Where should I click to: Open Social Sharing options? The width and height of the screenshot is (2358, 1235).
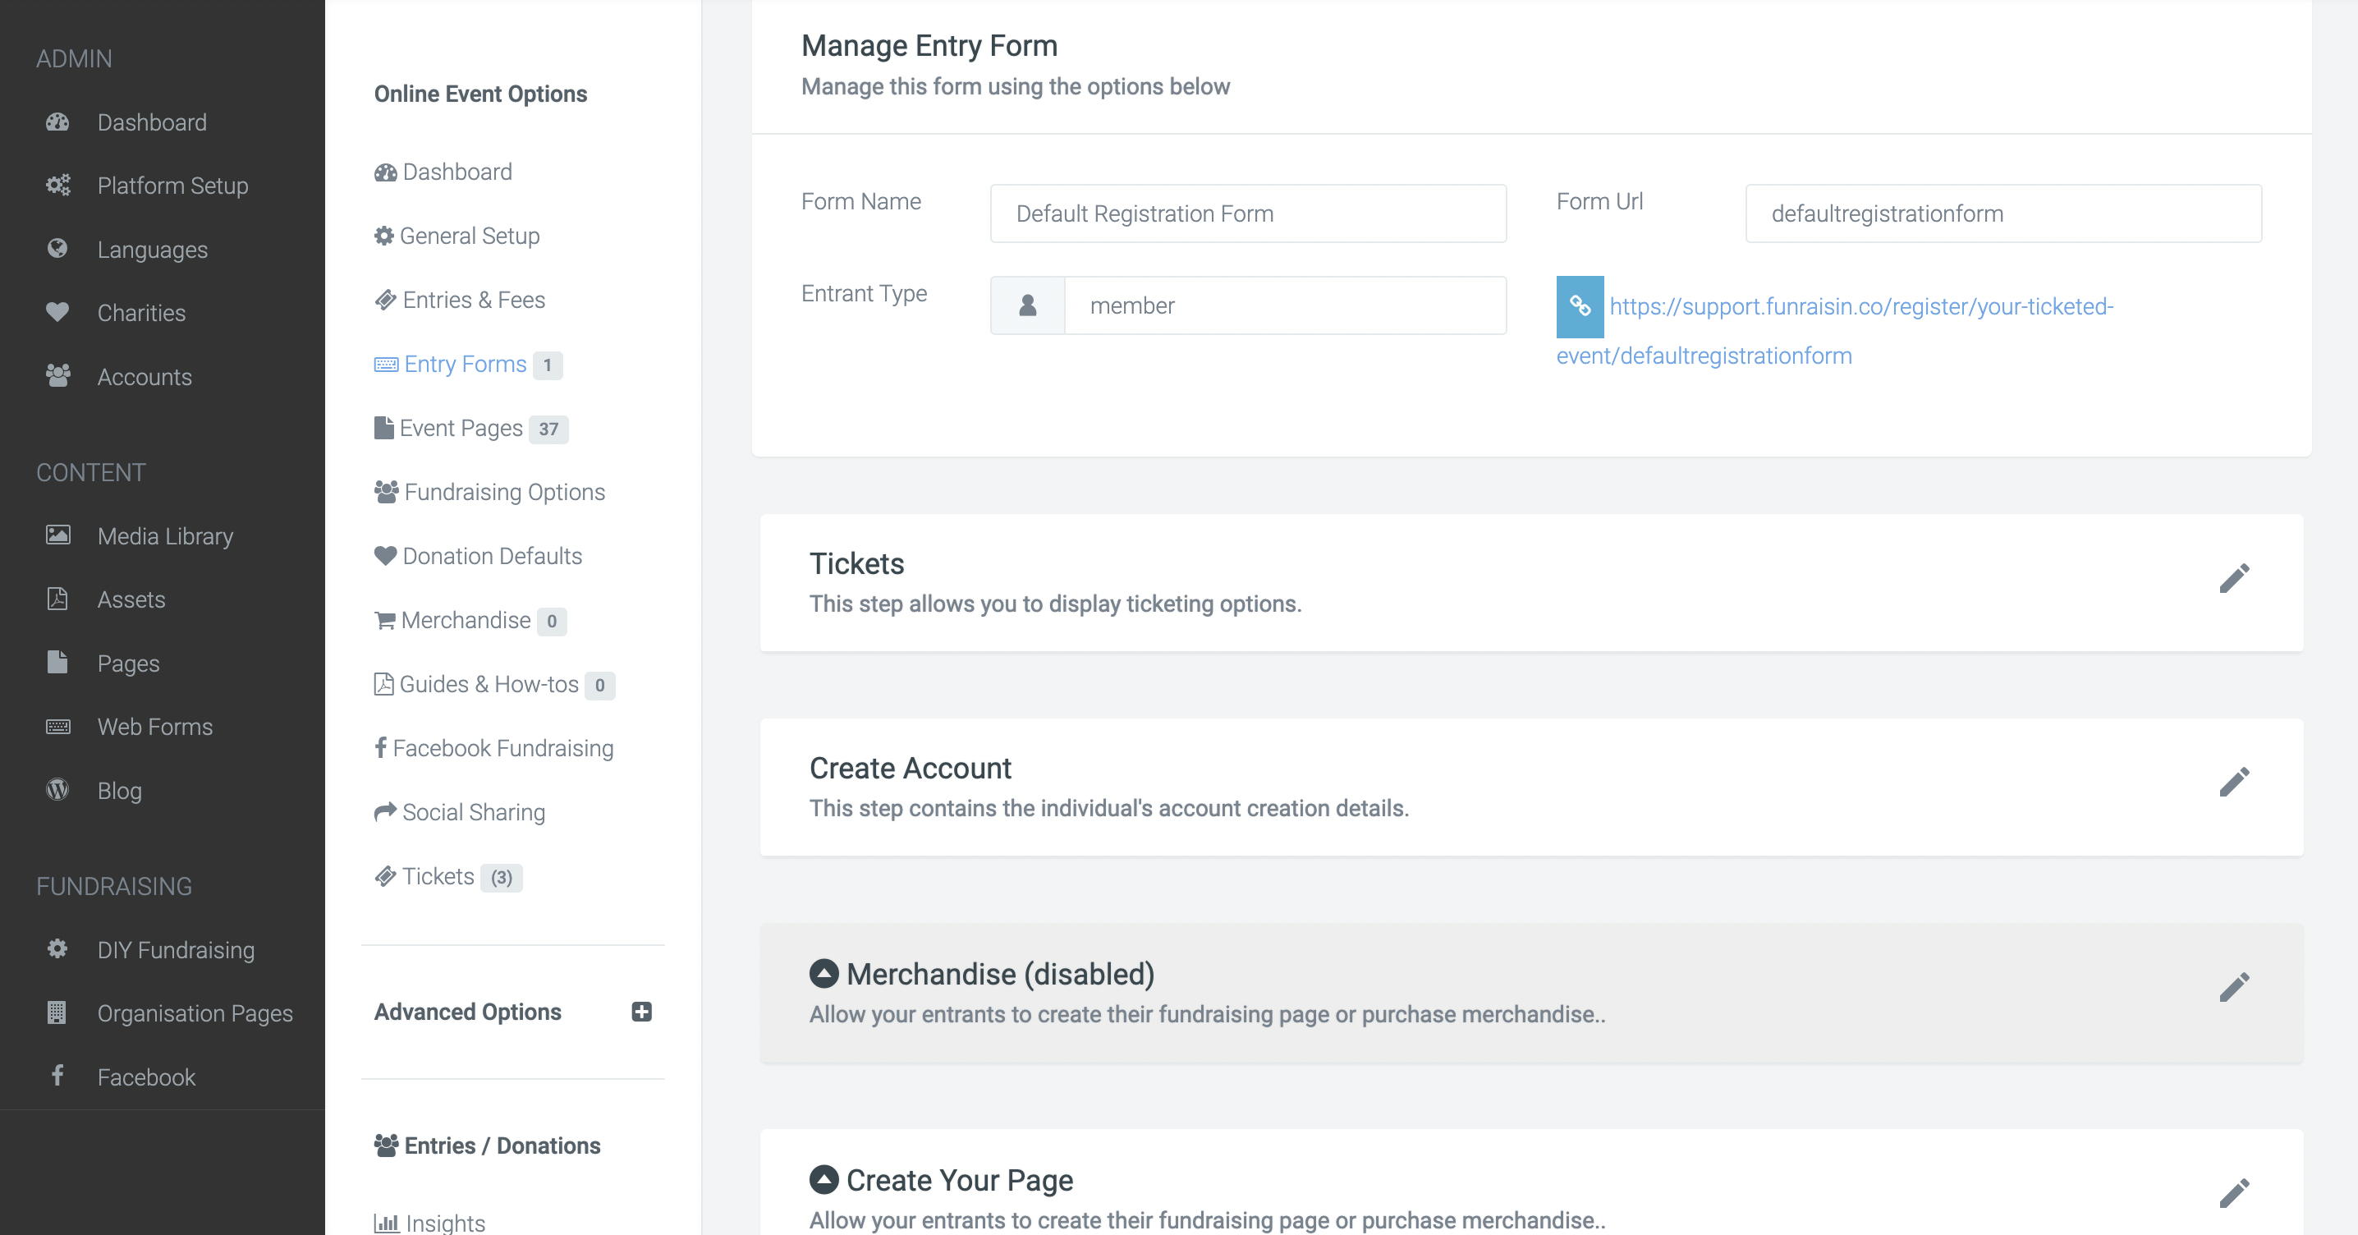[460, 813]
